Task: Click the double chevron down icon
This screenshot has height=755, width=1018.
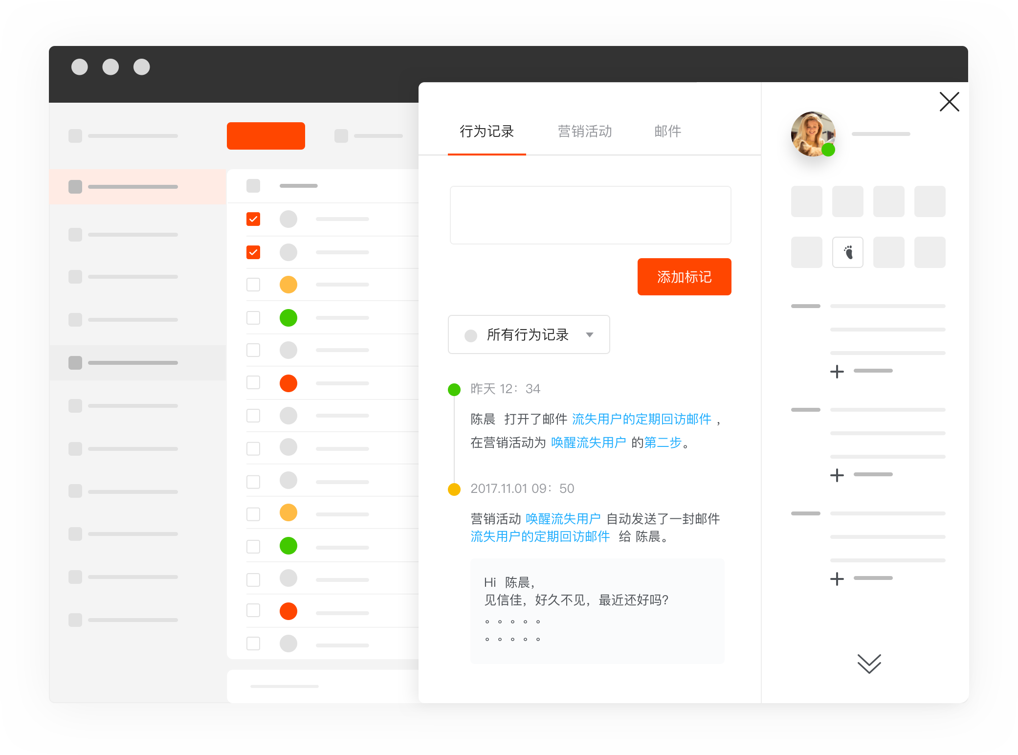Action: coord(869,664)
